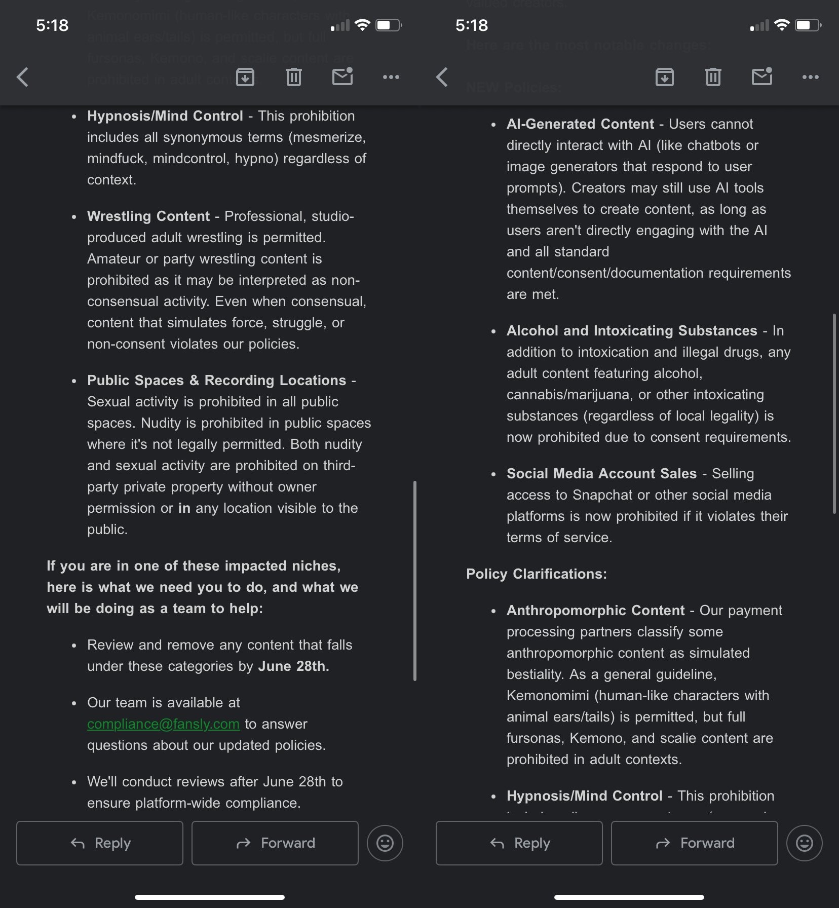The image size is (839, 908).
Task: Open the more options menu in the right screen
Action: 811,77
